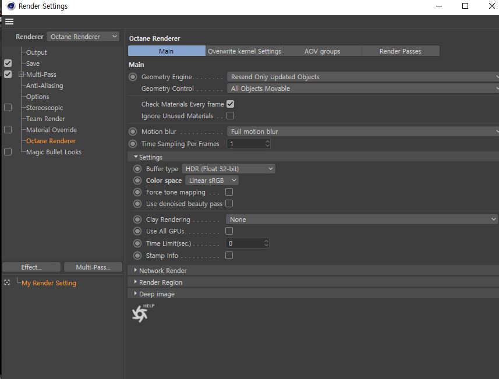Screen dimensions: 499x379
Task: Turn on the Stamp Info checkbox
Action: (229, 256)
